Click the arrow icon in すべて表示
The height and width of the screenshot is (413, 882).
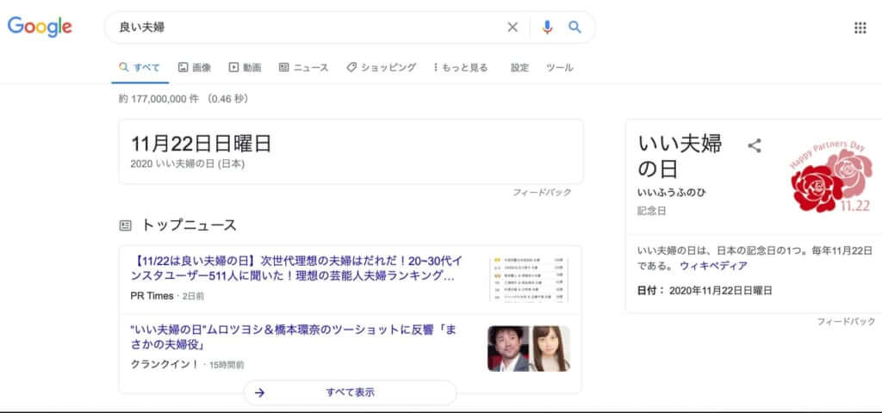[259, 392]
